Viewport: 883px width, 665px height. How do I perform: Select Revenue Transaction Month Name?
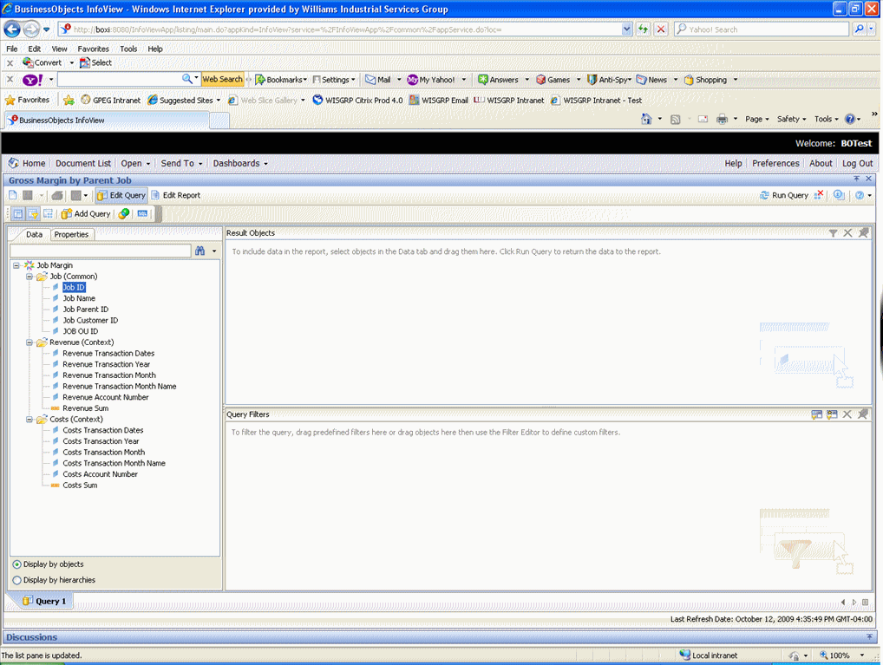point(120,387)
